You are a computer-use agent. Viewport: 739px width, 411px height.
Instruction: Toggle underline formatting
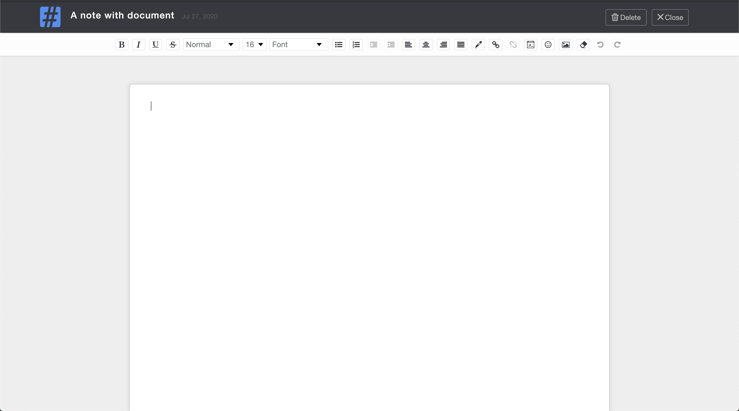(155, 45)
